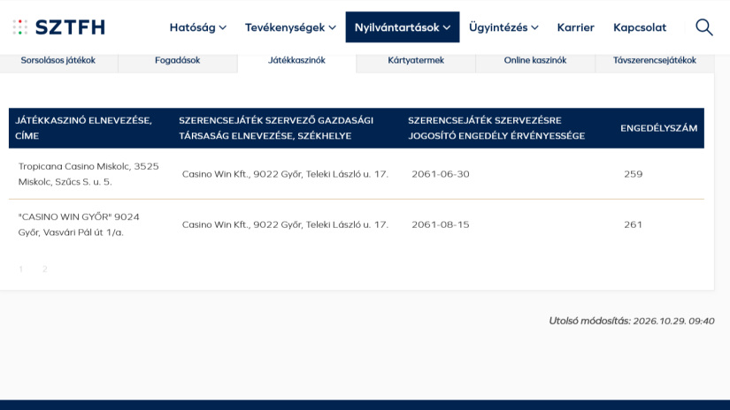
Task: Click Casino Win Kft. in Tropicana row
Action: (285, 174)
